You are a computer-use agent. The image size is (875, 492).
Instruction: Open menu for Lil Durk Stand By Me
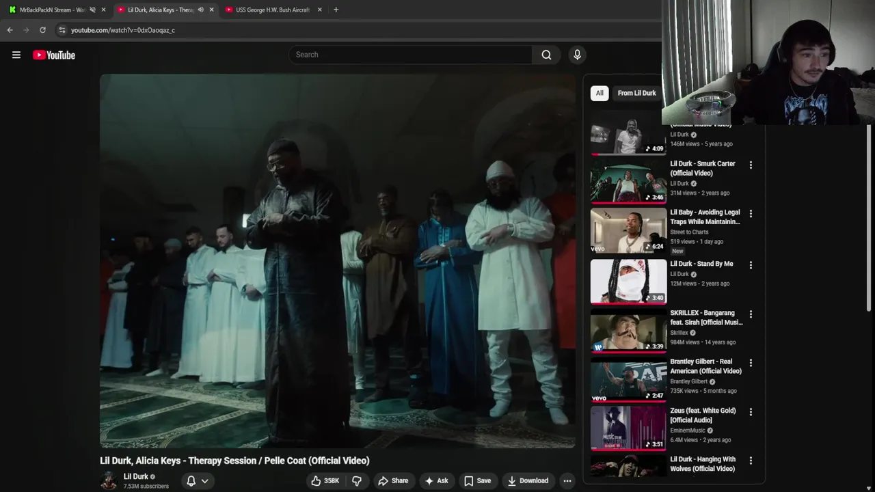(751, 264)
